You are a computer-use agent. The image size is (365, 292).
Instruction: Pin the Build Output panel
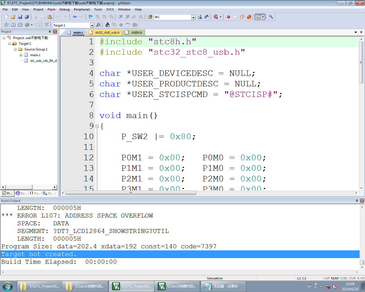pyautogui.click(x=357, y=201)
